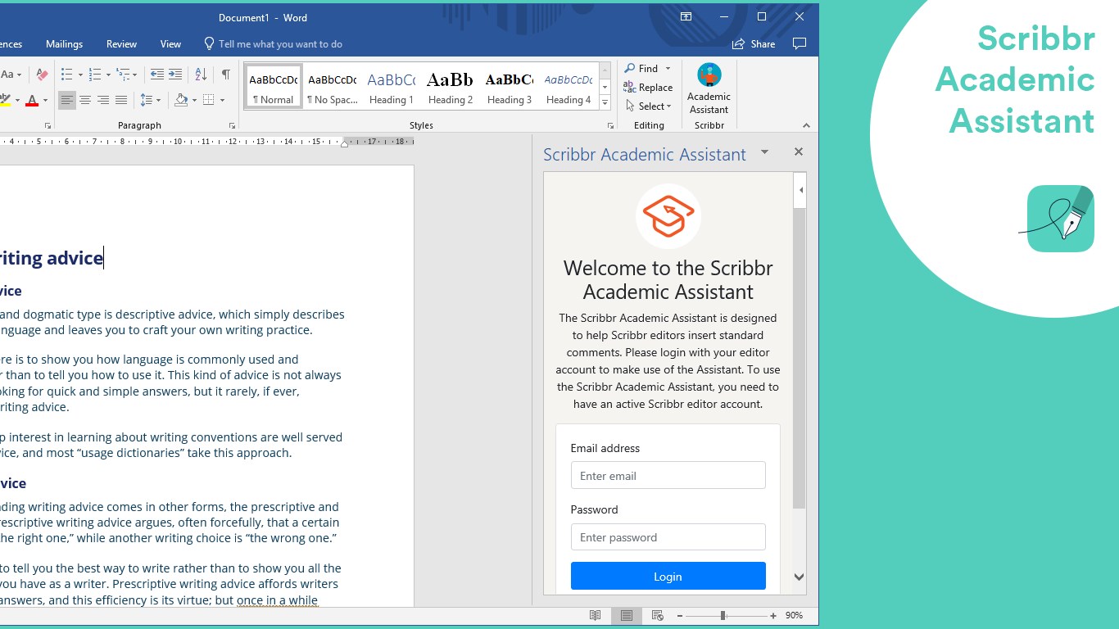1119x629 pixels.
Task: Apply paragraph shading with the paint bucket
Action: (181, 100)
